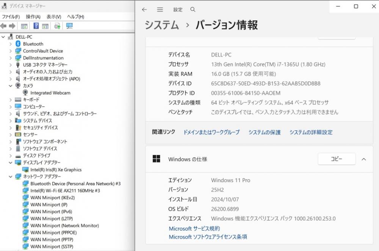
Task: Click the コピー button in Windows の仕様
Action: click(x=336, y=159)
